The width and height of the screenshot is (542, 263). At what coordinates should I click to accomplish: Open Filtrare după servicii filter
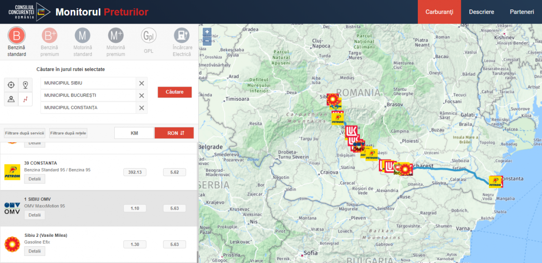(24, 133)
